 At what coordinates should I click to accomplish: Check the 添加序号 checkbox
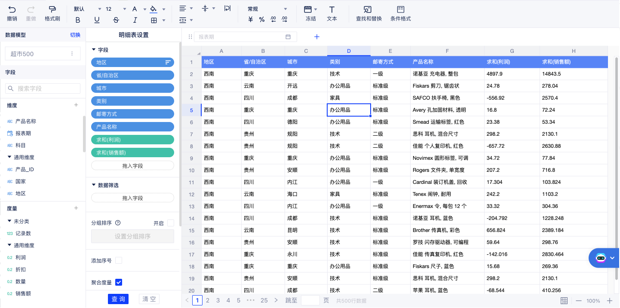coord(119,260)
